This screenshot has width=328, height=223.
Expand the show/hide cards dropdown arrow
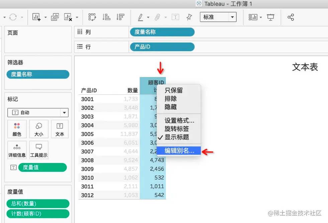pyautogui.click(x=261, y=17)
